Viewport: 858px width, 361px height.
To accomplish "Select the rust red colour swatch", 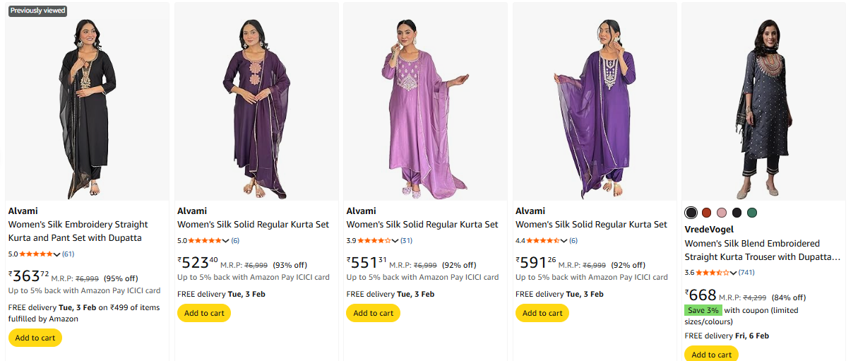I will (x=706, y=213).
